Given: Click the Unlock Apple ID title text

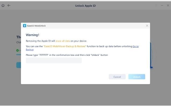Looking at the screenshot, I should (85, 6).
